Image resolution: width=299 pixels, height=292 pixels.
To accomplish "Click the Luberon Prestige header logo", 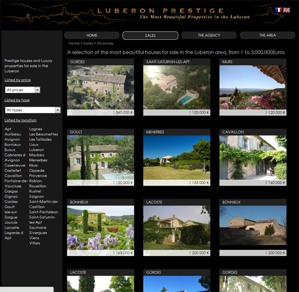I will (160, 11).
